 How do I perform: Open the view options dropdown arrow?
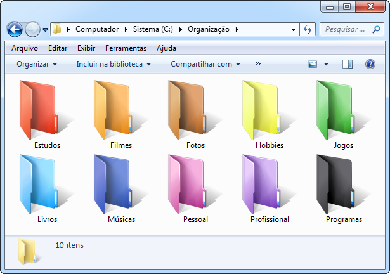[x=326, y=64]
